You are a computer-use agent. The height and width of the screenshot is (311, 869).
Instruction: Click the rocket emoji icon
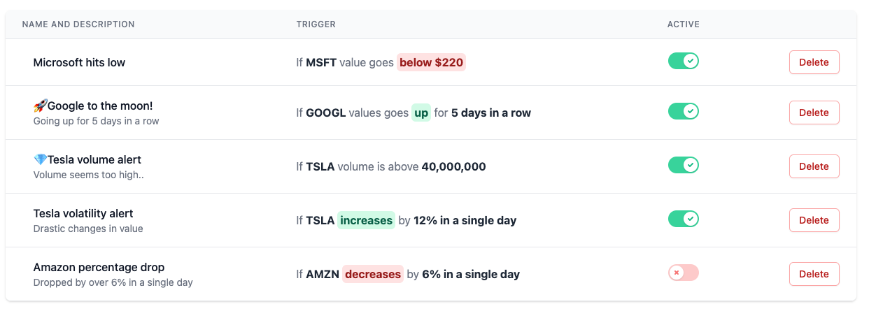pyautogui.click(x=40, y=106)
